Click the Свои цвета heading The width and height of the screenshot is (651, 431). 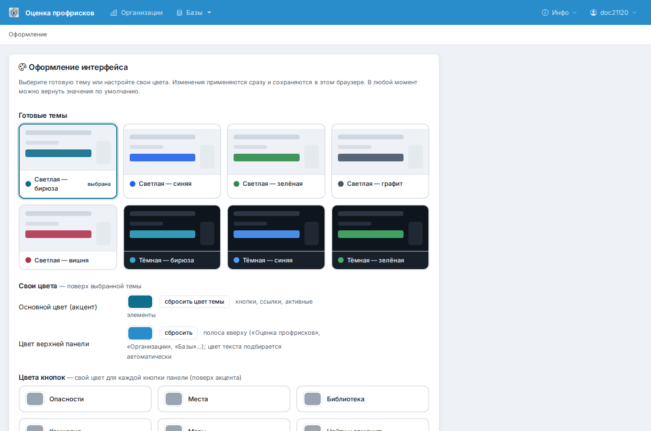[x=38, y=286]
